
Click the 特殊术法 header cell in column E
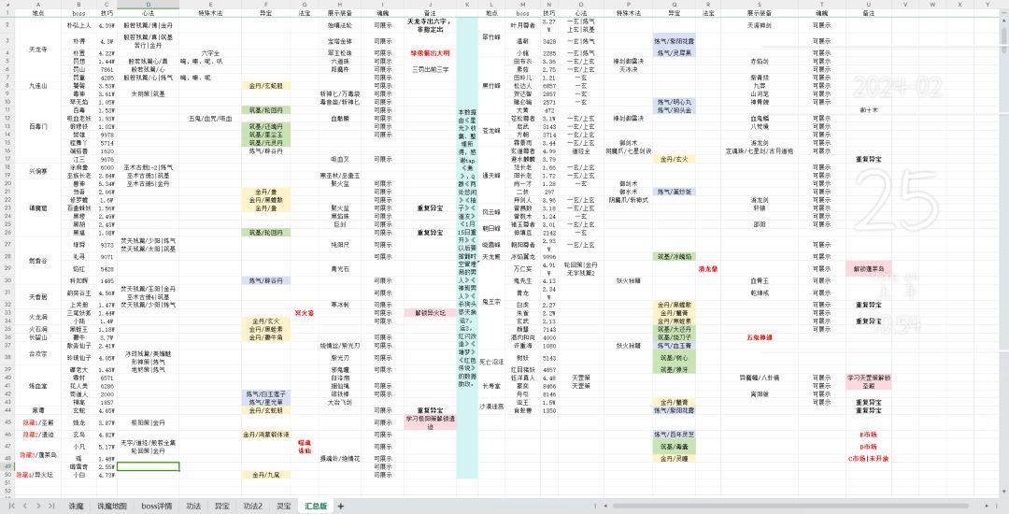coord(210,13)
